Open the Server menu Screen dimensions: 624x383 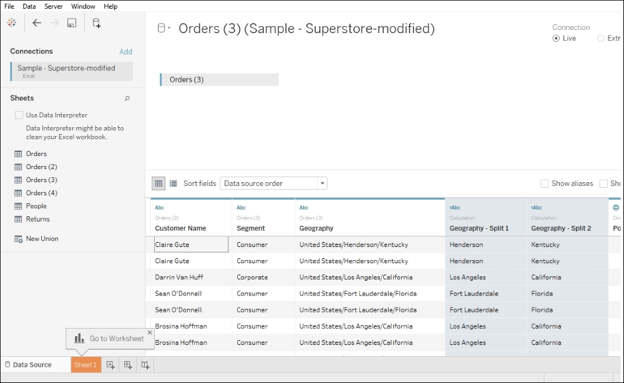[53, 6]
